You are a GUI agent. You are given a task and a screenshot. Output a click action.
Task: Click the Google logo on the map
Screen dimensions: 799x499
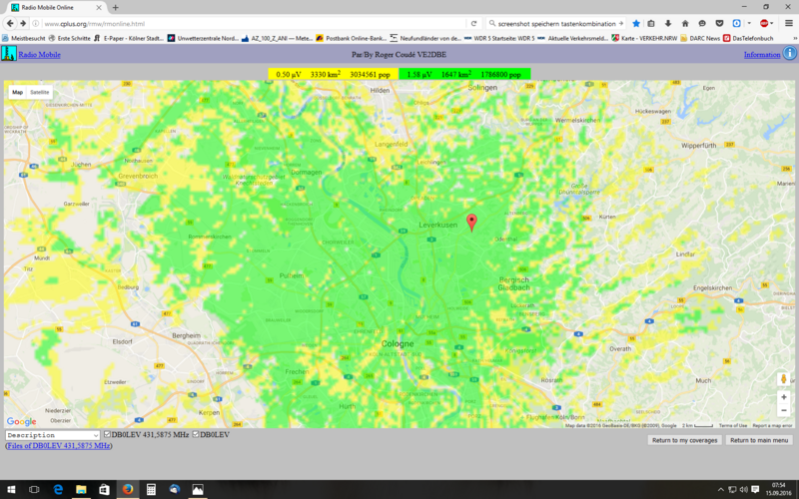[x=21, y=421]
